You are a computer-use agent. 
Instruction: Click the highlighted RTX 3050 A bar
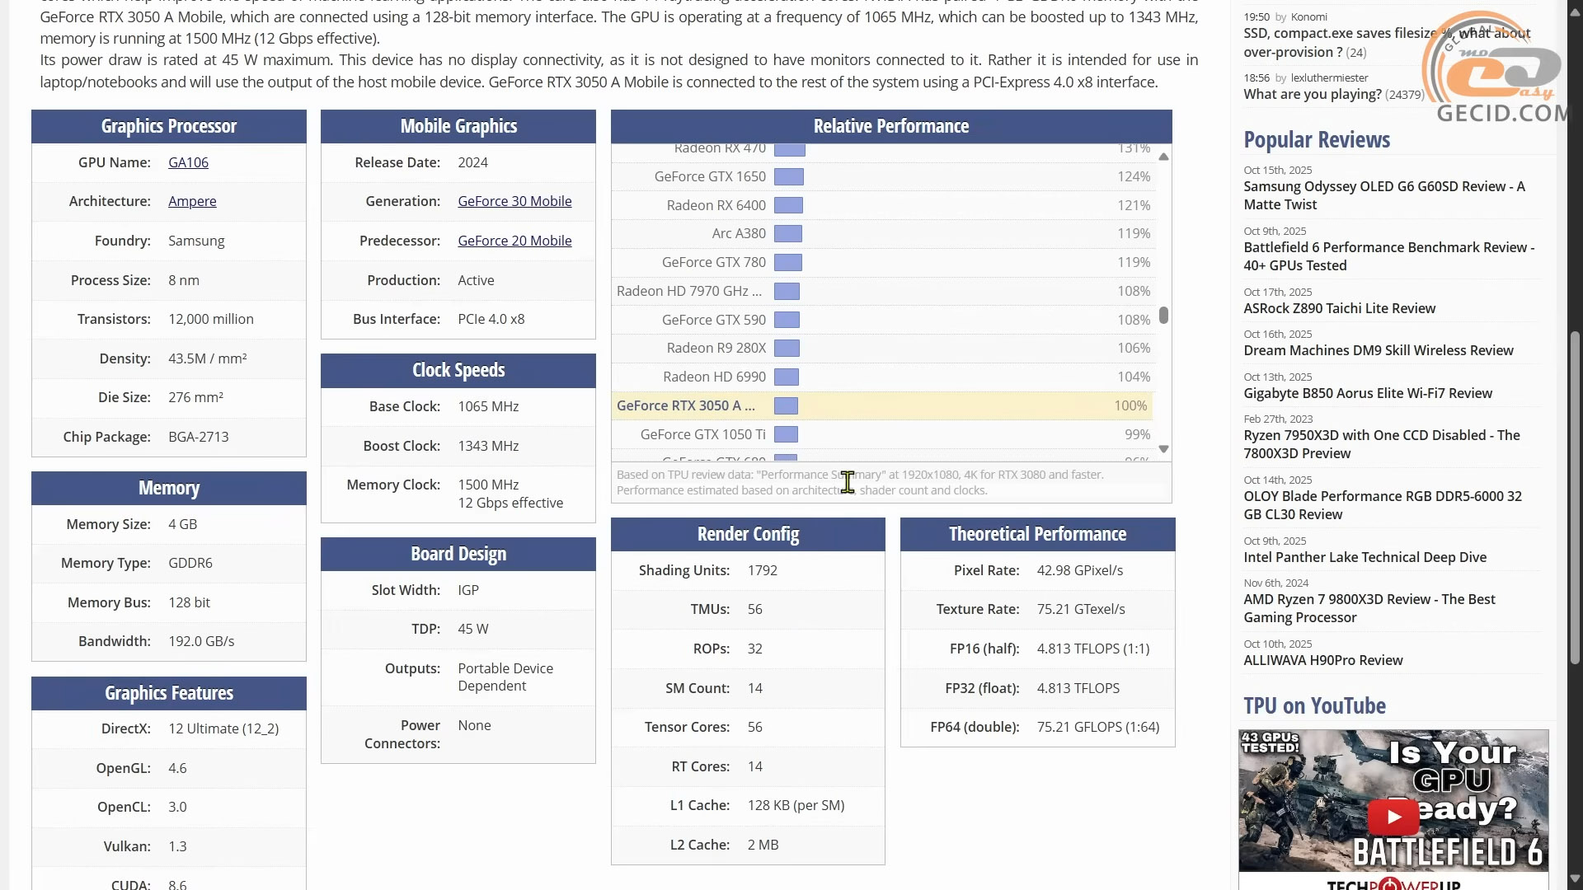(x=786, y=406)
